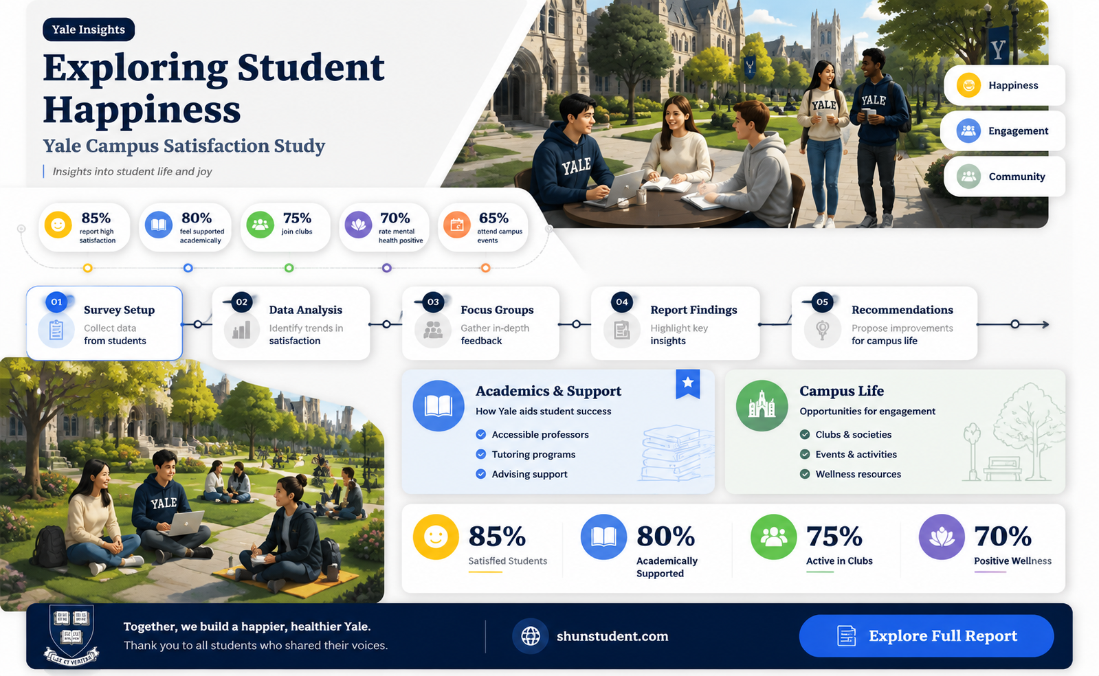Click the yellow dot on the stats timeline

pos(87,268)
